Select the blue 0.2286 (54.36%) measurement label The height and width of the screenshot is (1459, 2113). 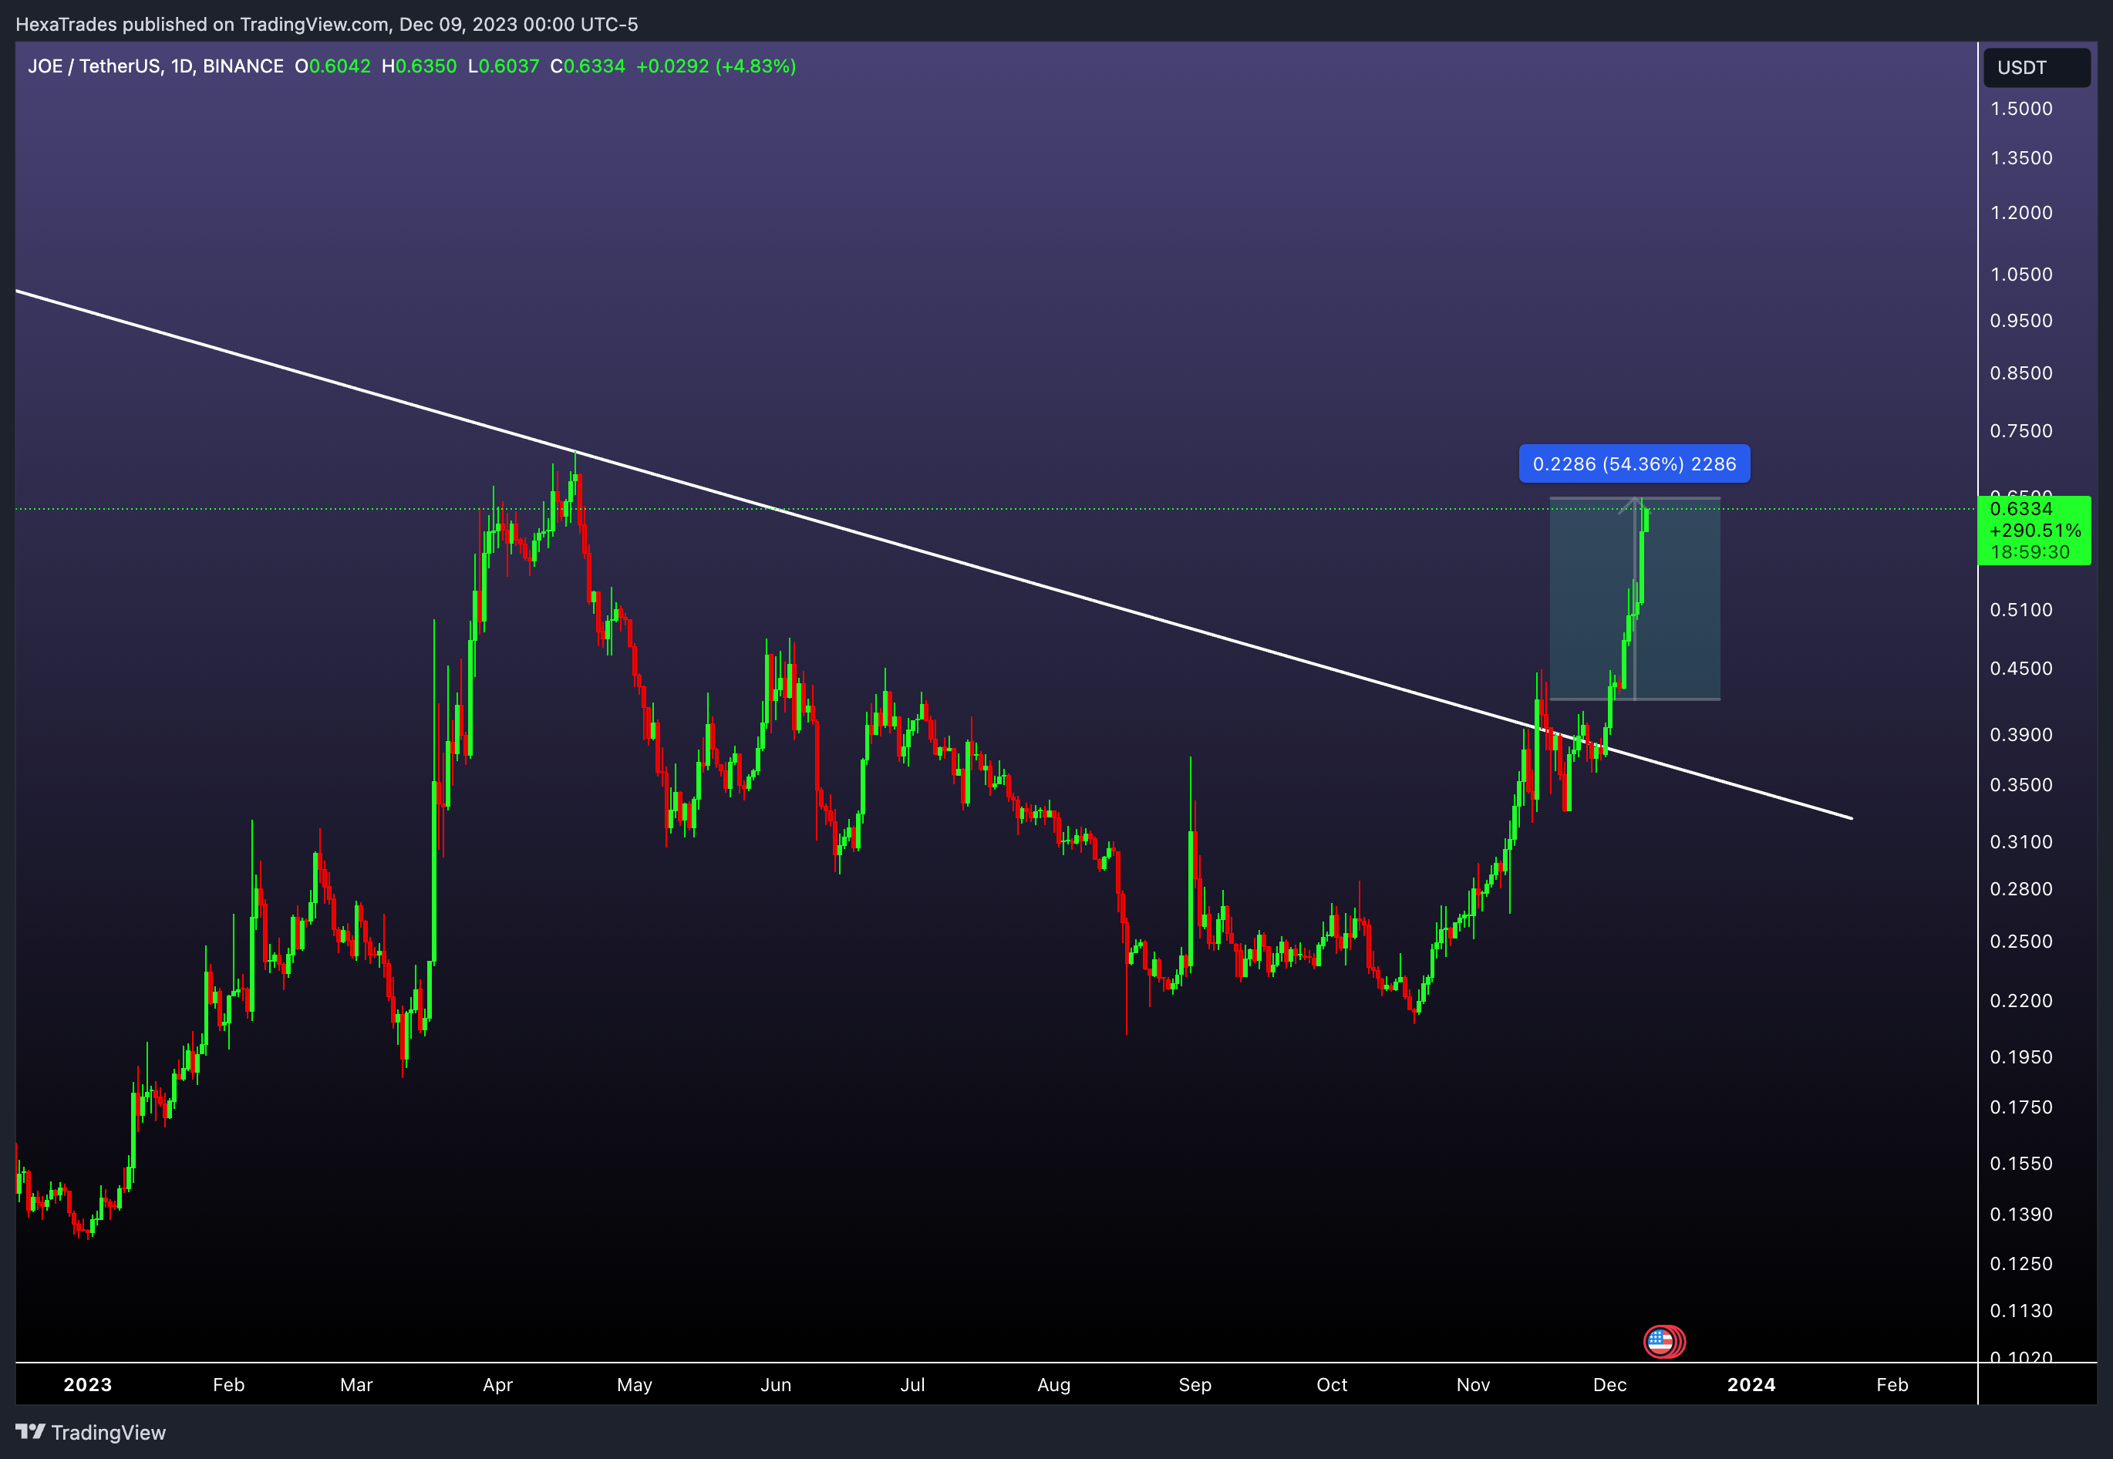tap(1634, 463)
